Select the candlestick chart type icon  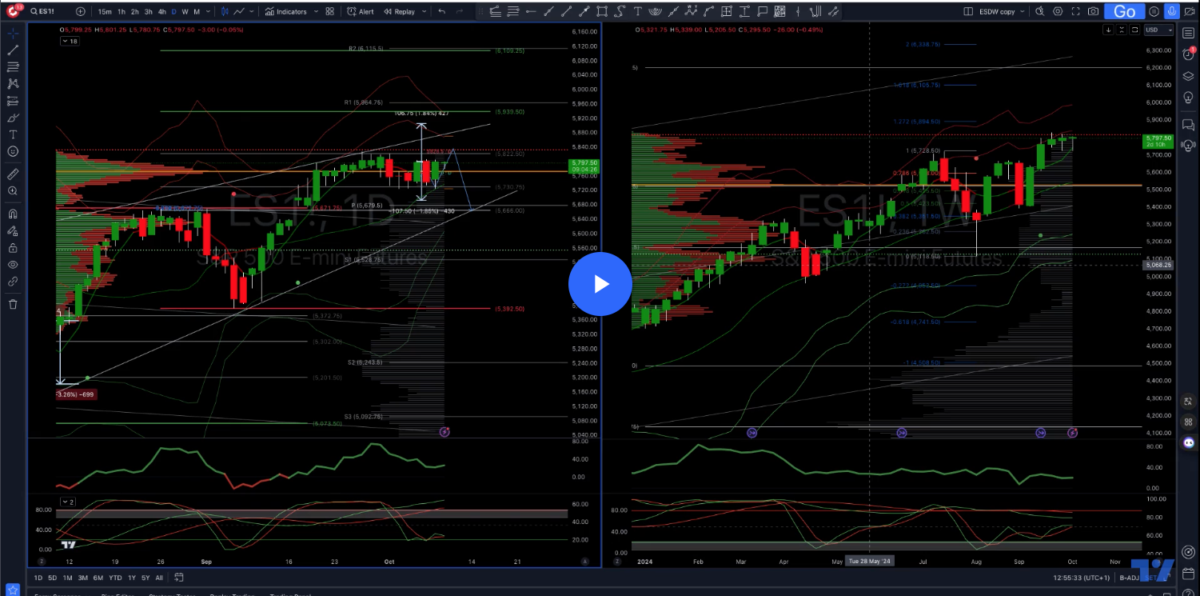pos(225,11)
